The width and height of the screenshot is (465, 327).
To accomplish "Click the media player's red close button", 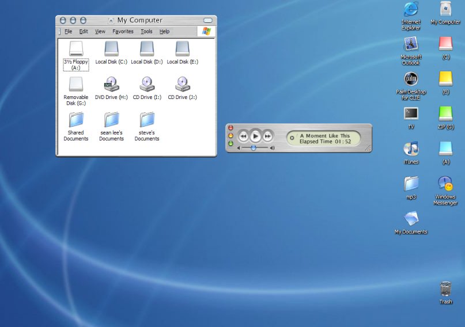I will tap(230, 128).
